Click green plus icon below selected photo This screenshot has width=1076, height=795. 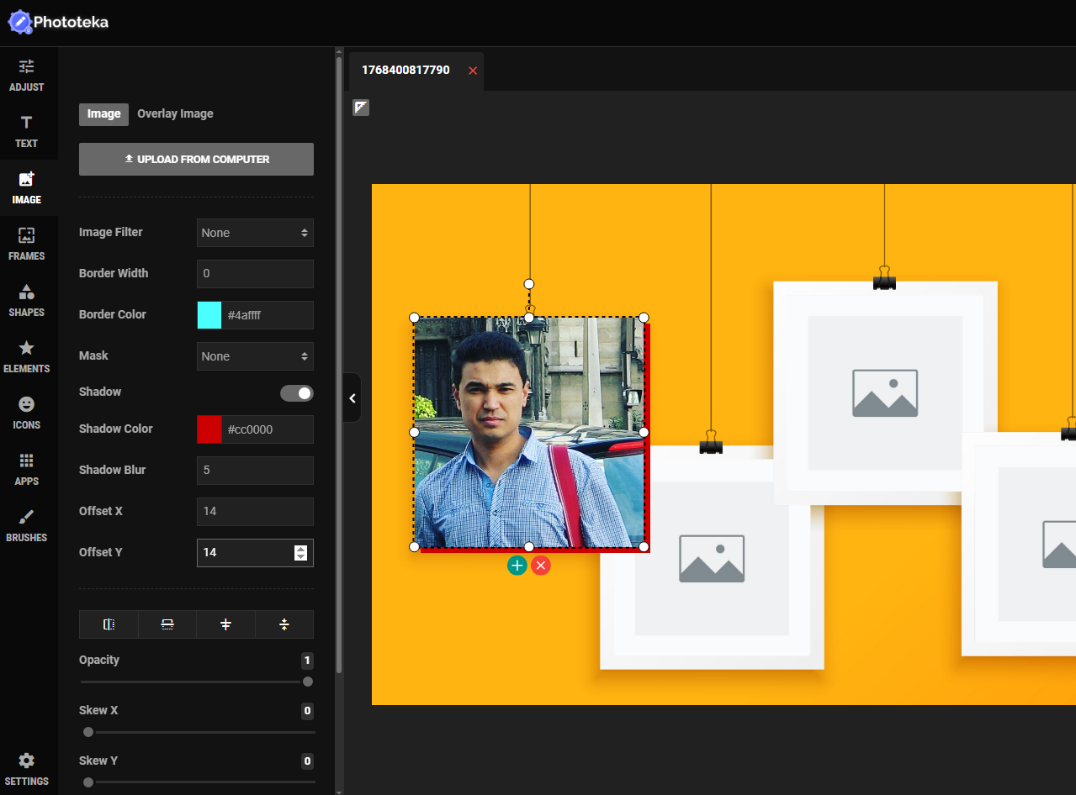click(x=517, y=566)
